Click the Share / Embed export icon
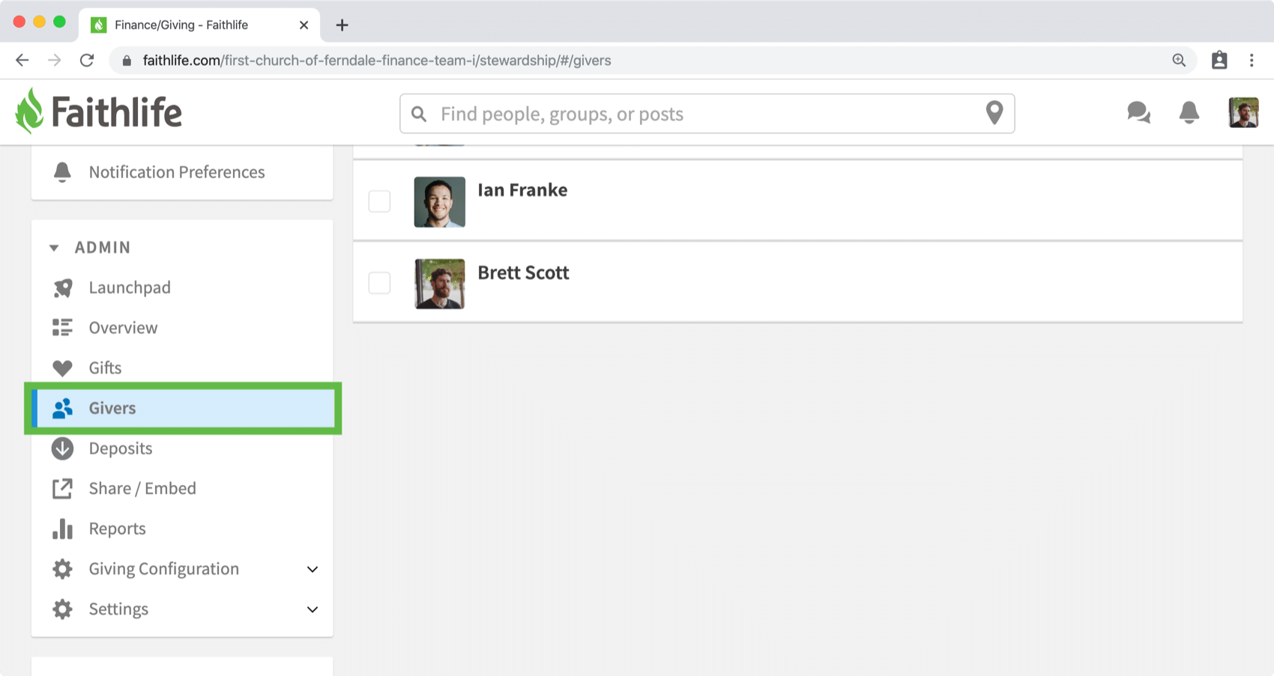The height and width of the screenshot is (676, 1274). pyautogui.click(x=62, y=489)
